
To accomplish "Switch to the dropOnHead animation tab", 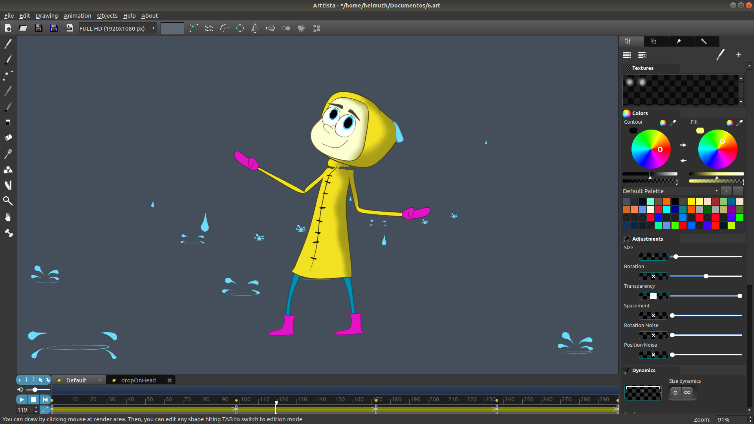I will click(138, 380).
